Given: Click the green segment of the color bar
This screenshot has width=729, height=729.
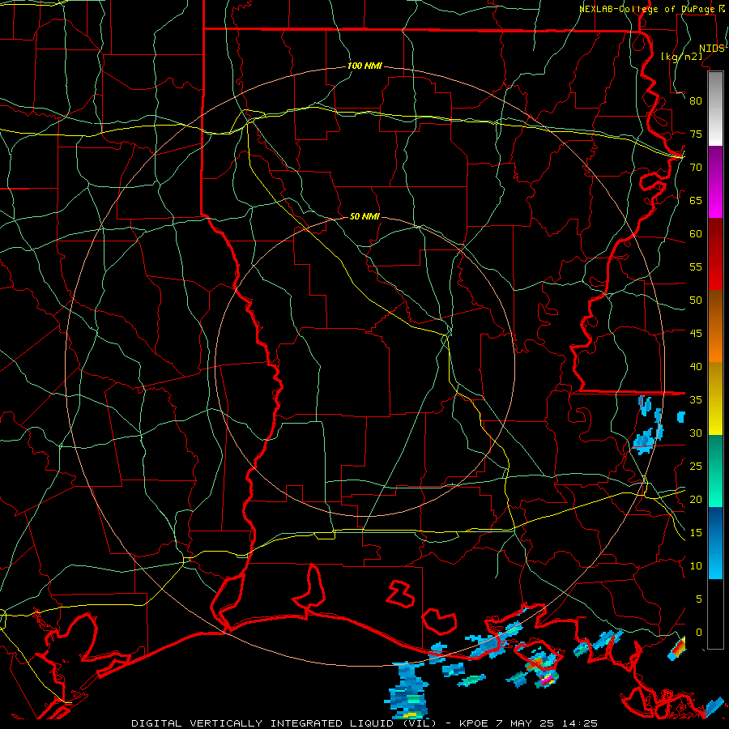Looking at the screenshot, I should [x=715, y=471].
